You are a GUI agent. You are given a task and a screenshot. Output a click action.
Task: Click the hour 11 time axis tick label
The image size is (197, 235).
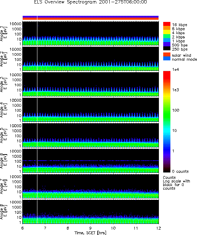point(136,228)
